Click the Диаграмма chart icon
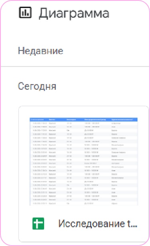 (x=25, y=12)
